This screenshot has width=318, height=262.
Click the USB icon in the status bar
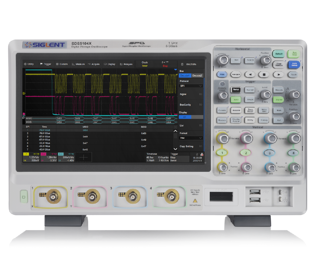pyautogui.click(x=197, y=154)
